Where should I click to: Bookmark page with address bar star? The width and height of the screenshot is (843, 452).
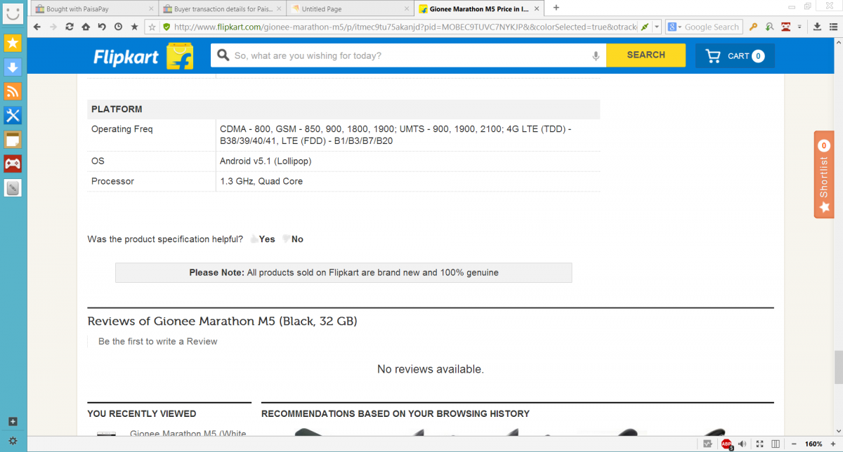point(152,27)
